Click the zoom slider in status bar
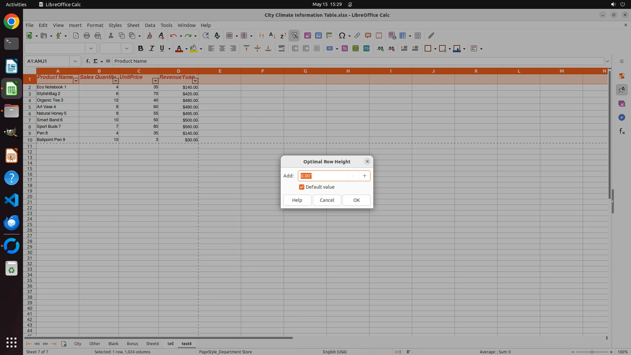The width and height of the screenshot is (631, 355). tap(592, 352)
